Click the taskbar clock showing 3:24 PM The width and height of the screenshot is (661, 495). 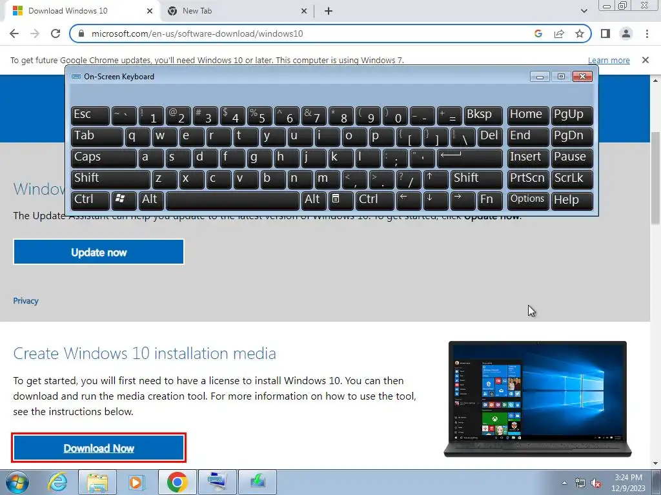pos(629,483)
